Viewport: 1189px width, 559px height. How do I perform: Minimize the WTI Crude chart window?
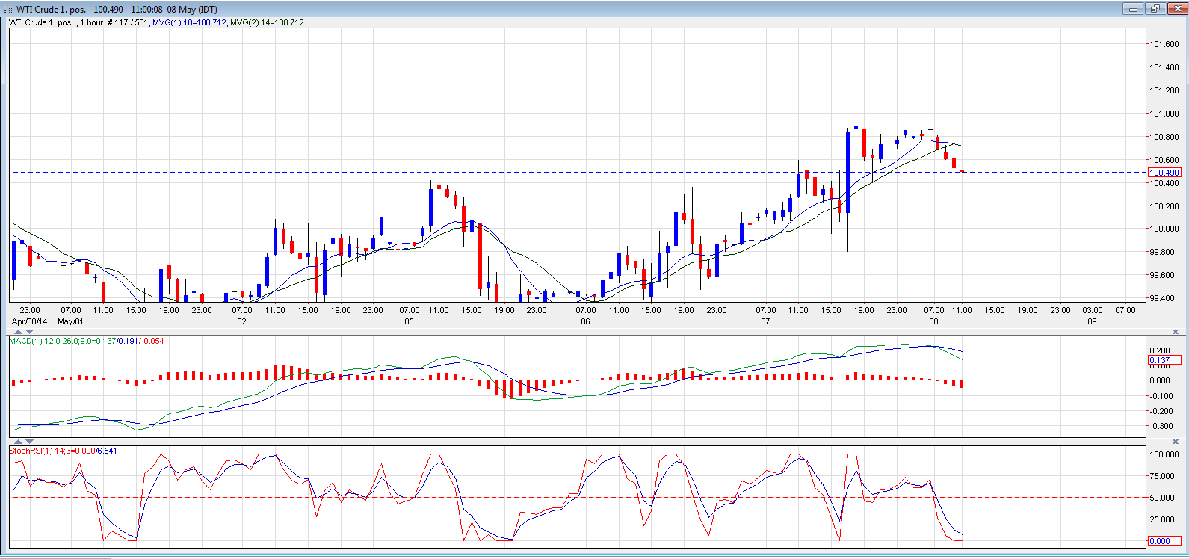[1134, 9]
